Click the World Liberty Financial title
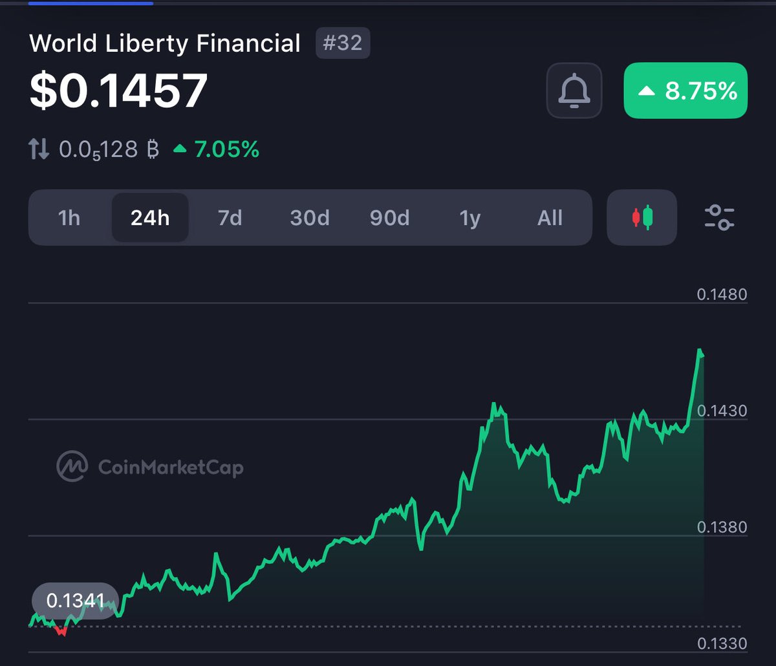 point(165,43)
